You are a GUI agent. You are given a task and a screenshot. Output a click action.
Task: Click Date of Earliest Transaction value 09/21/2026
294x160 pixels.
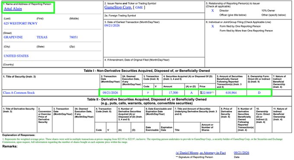click(112, 26)
